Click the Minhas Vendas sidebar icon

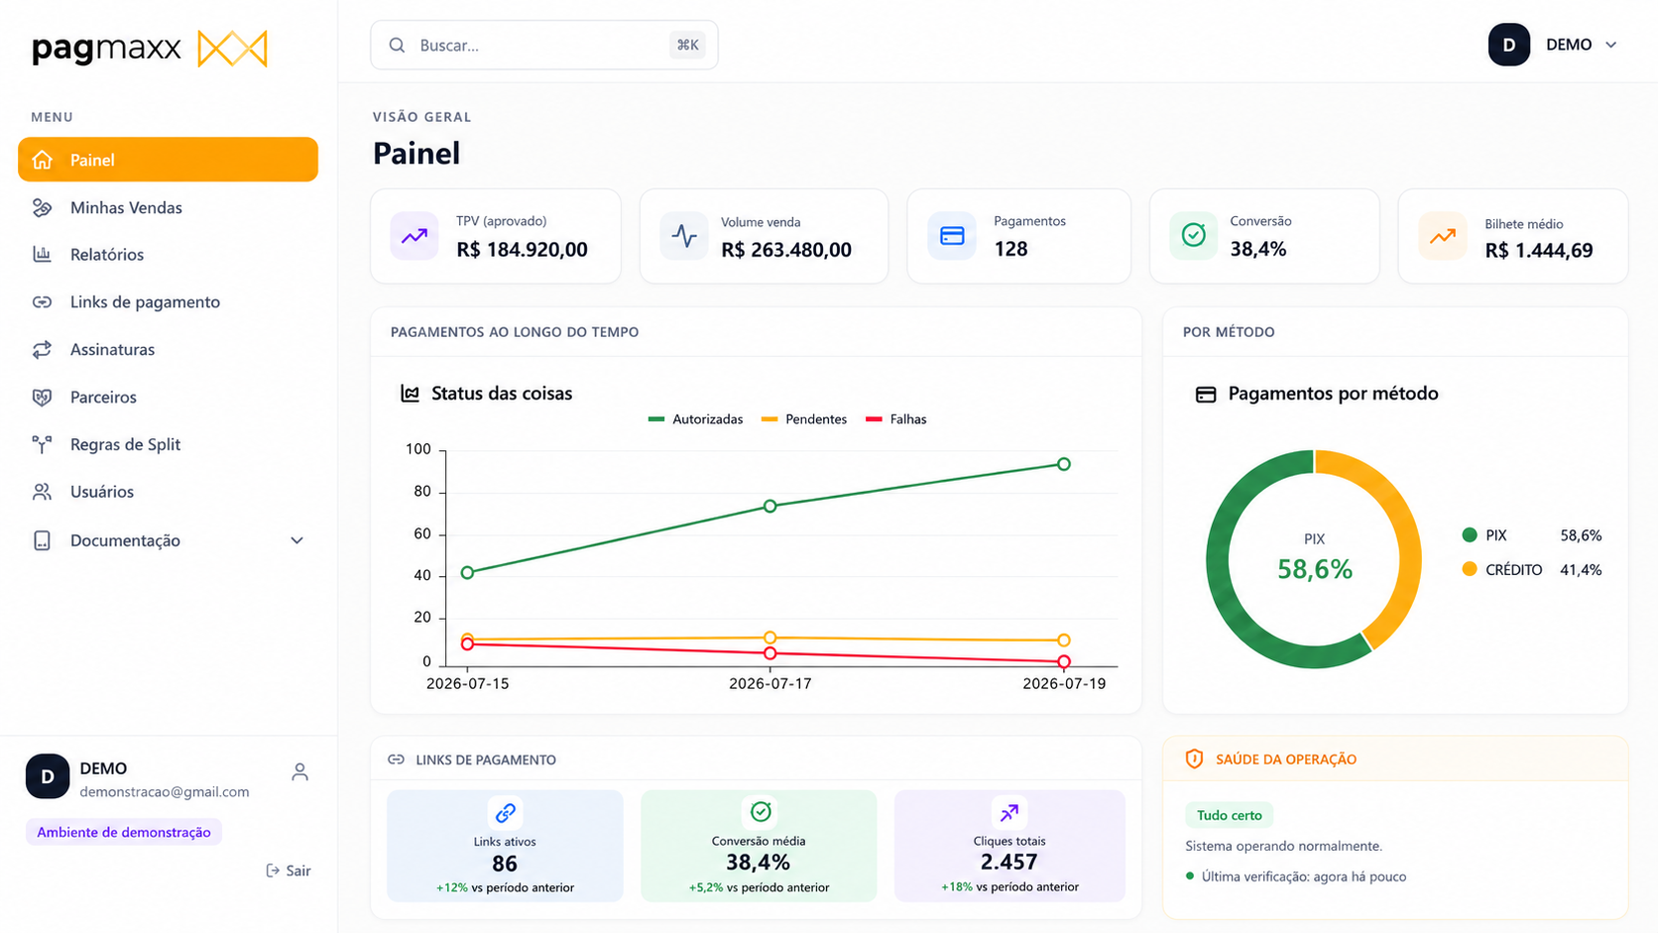42,207
